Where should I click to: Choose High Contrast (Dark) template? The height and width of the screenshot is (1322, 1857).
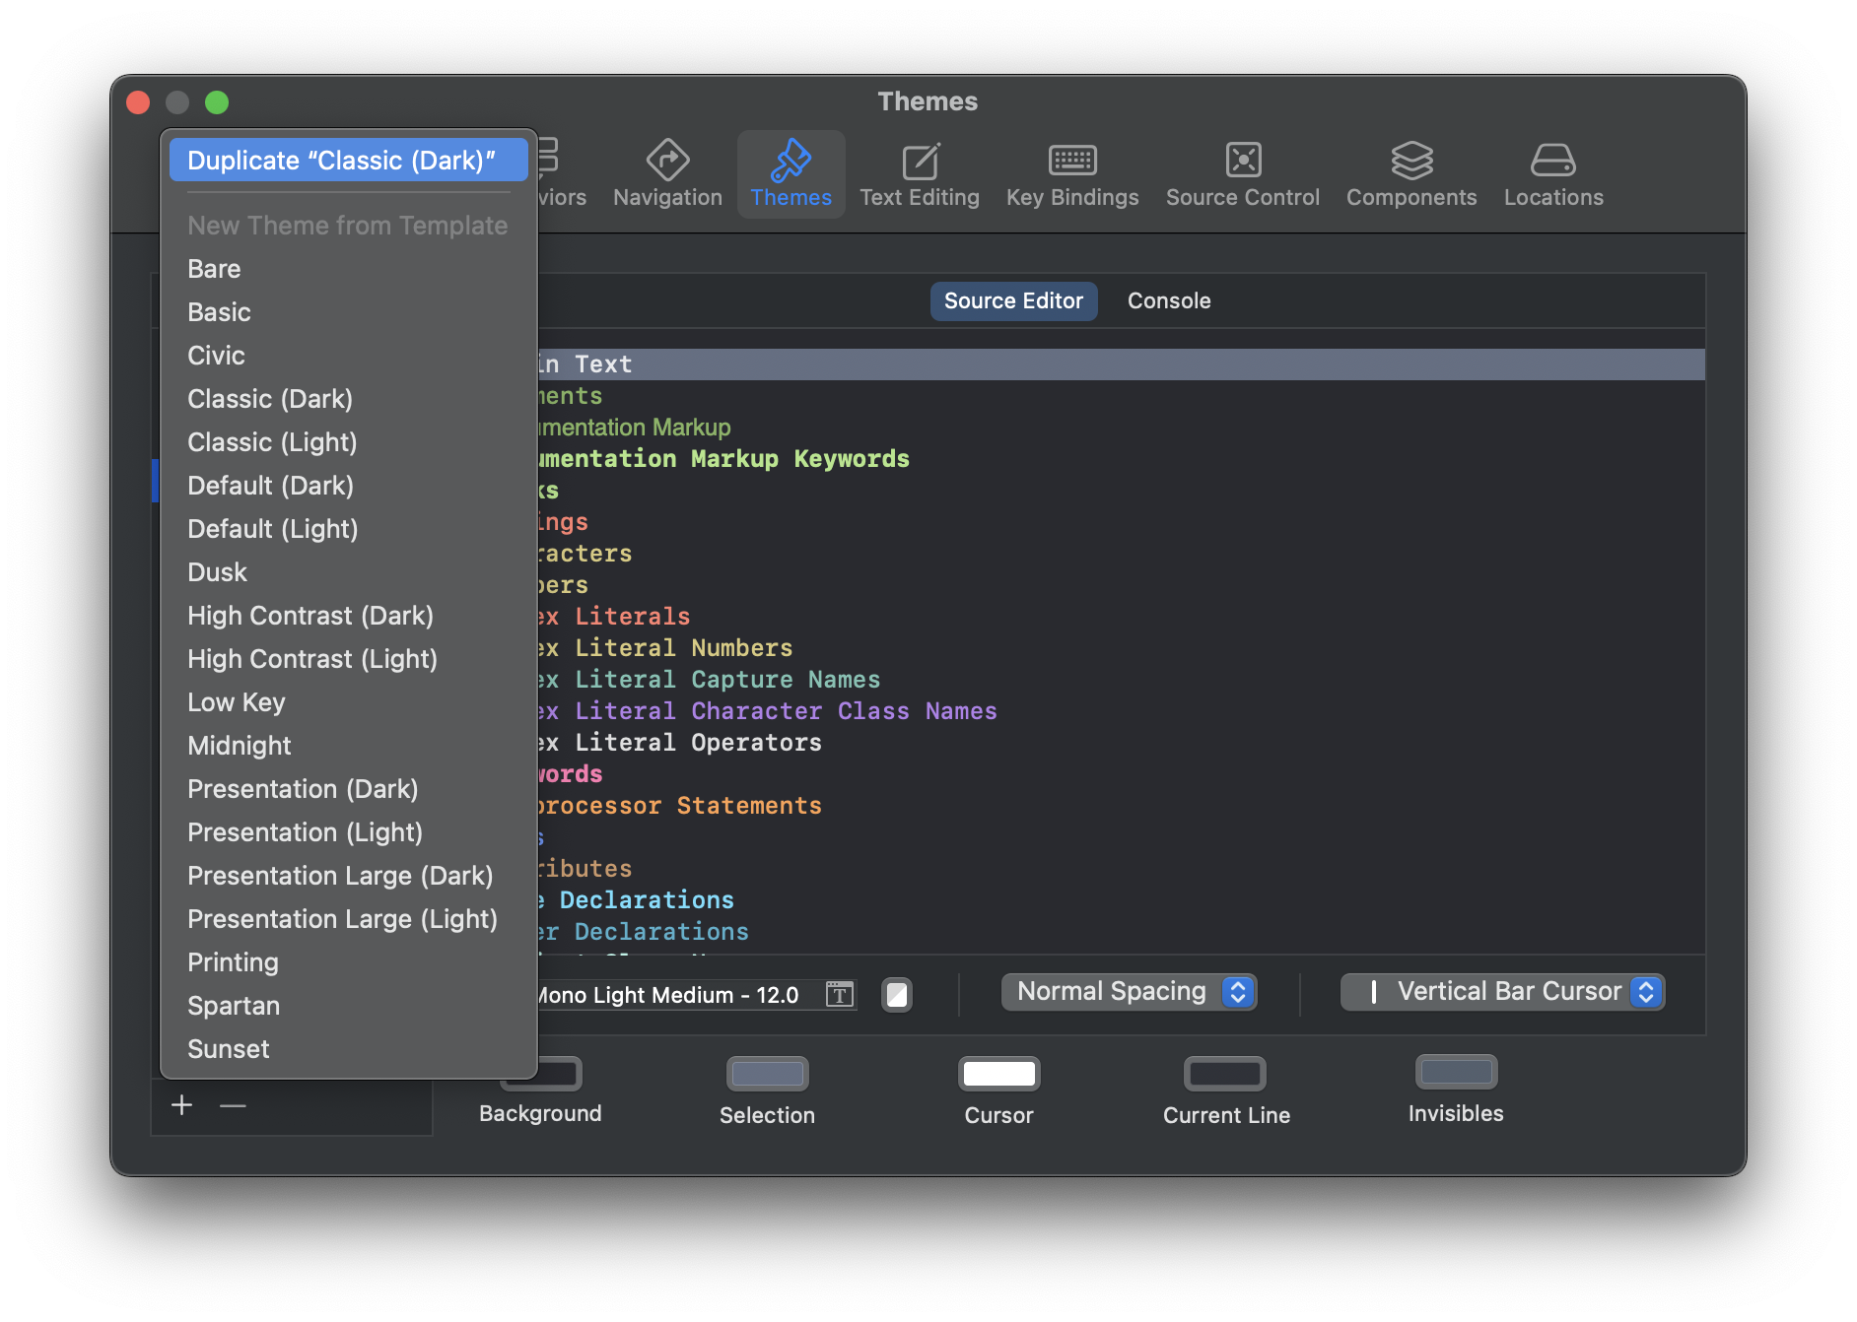(x=349, y=616)
